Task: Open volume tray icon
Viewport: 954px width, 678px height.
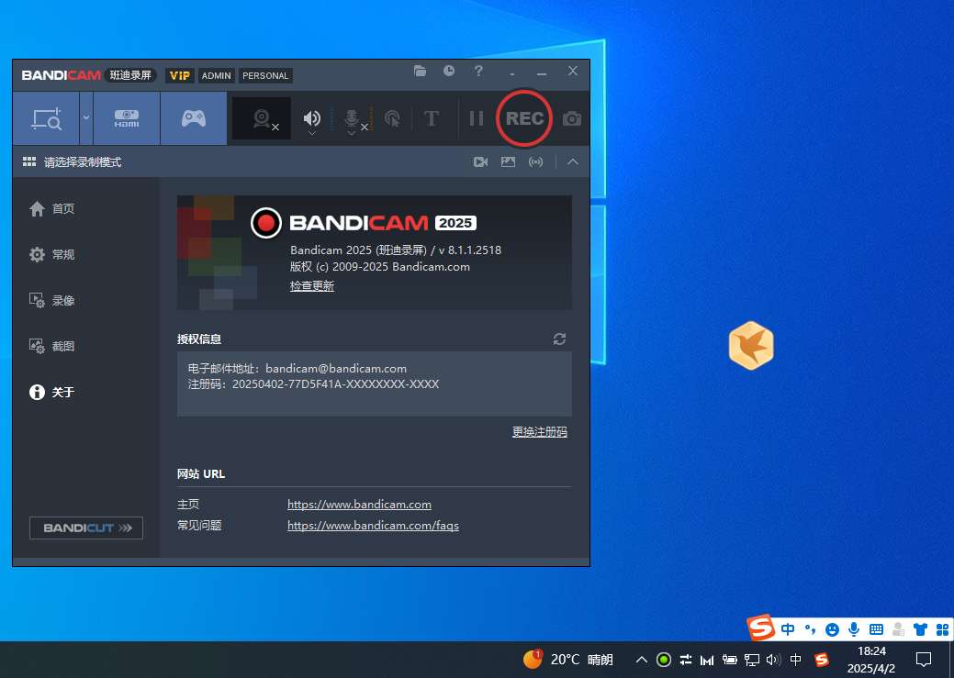Action: (773, 660)
